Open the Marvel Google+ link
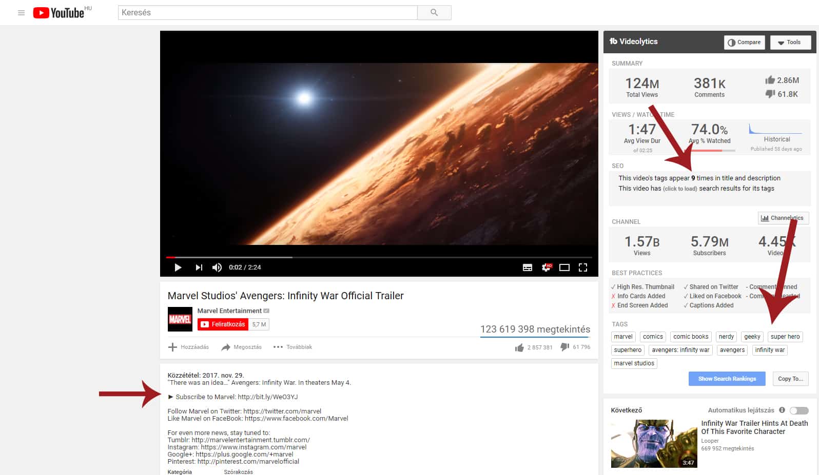 click(244, 455)
